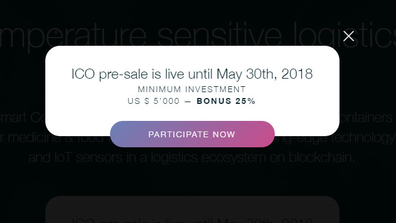Click the dimmed medicine & food text
Image resolution: width=396 pixels, height=223 pixels.
(55, 138)
